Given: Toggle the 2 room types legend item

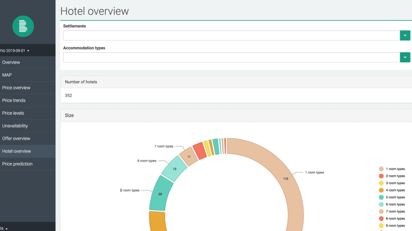Looking at the screenshot, I should (392, 176).
